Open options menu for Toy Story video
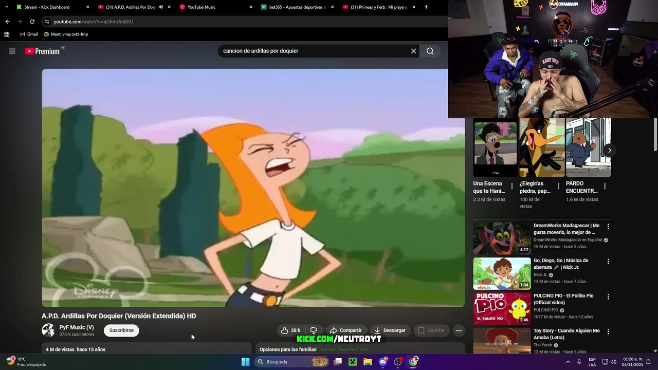 [608, 332]
